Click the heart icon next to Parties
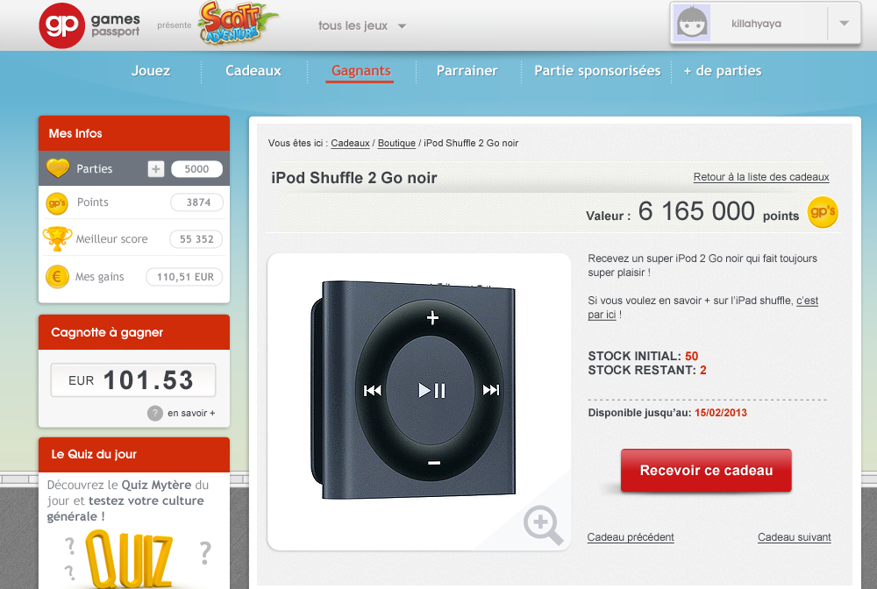Screen dimensions: 877x589 coord(58,168)
